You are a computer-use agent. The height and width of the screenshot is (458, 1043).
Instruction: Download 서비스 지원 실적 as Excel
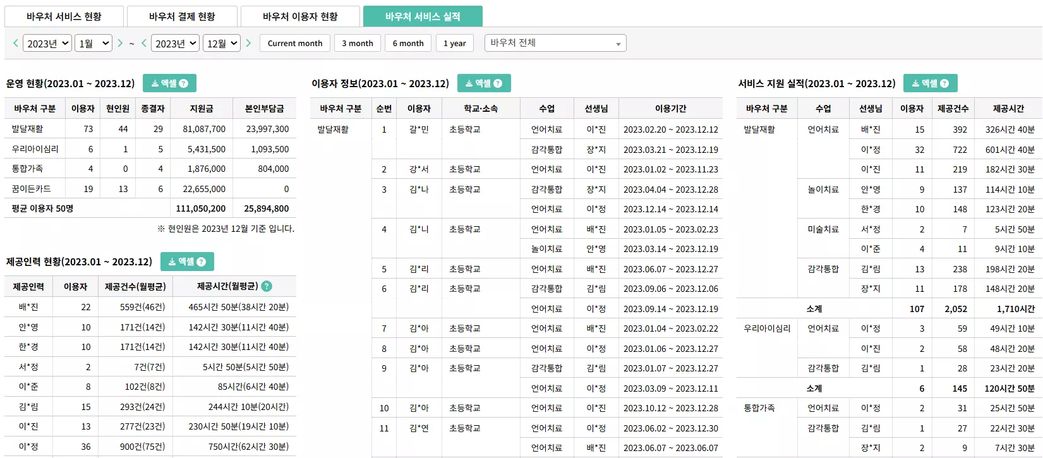(930, 83)
